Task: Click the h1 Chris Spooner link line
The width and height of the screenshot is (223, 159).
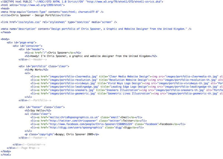Action: 53,53
